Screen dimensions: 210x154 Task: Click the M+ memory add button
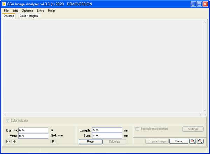(8, 142)
